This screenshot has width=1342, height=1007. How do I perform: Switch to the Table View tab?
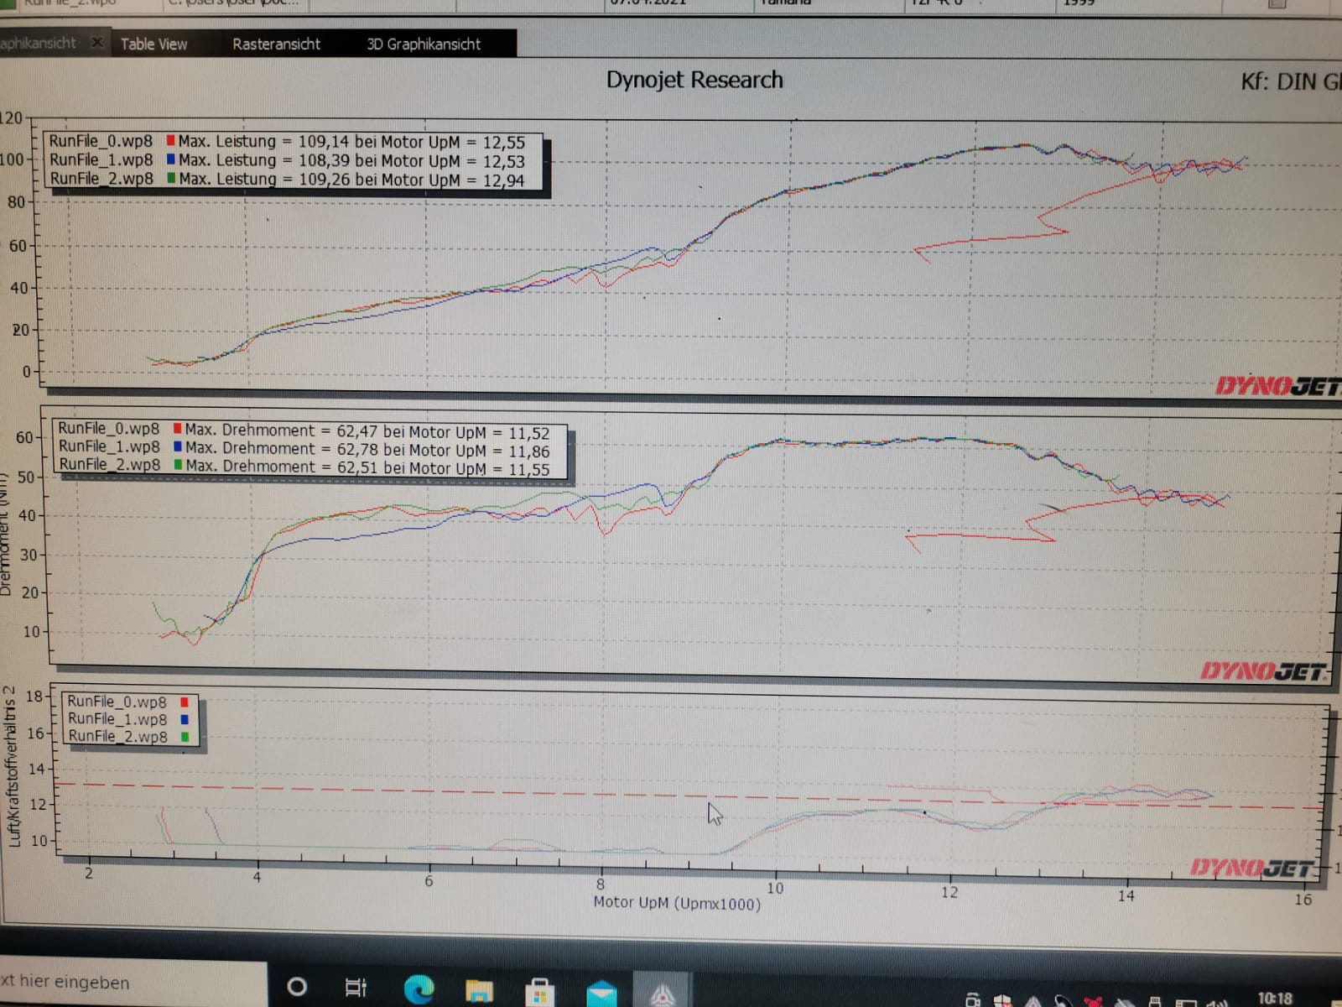click(153, 44)
